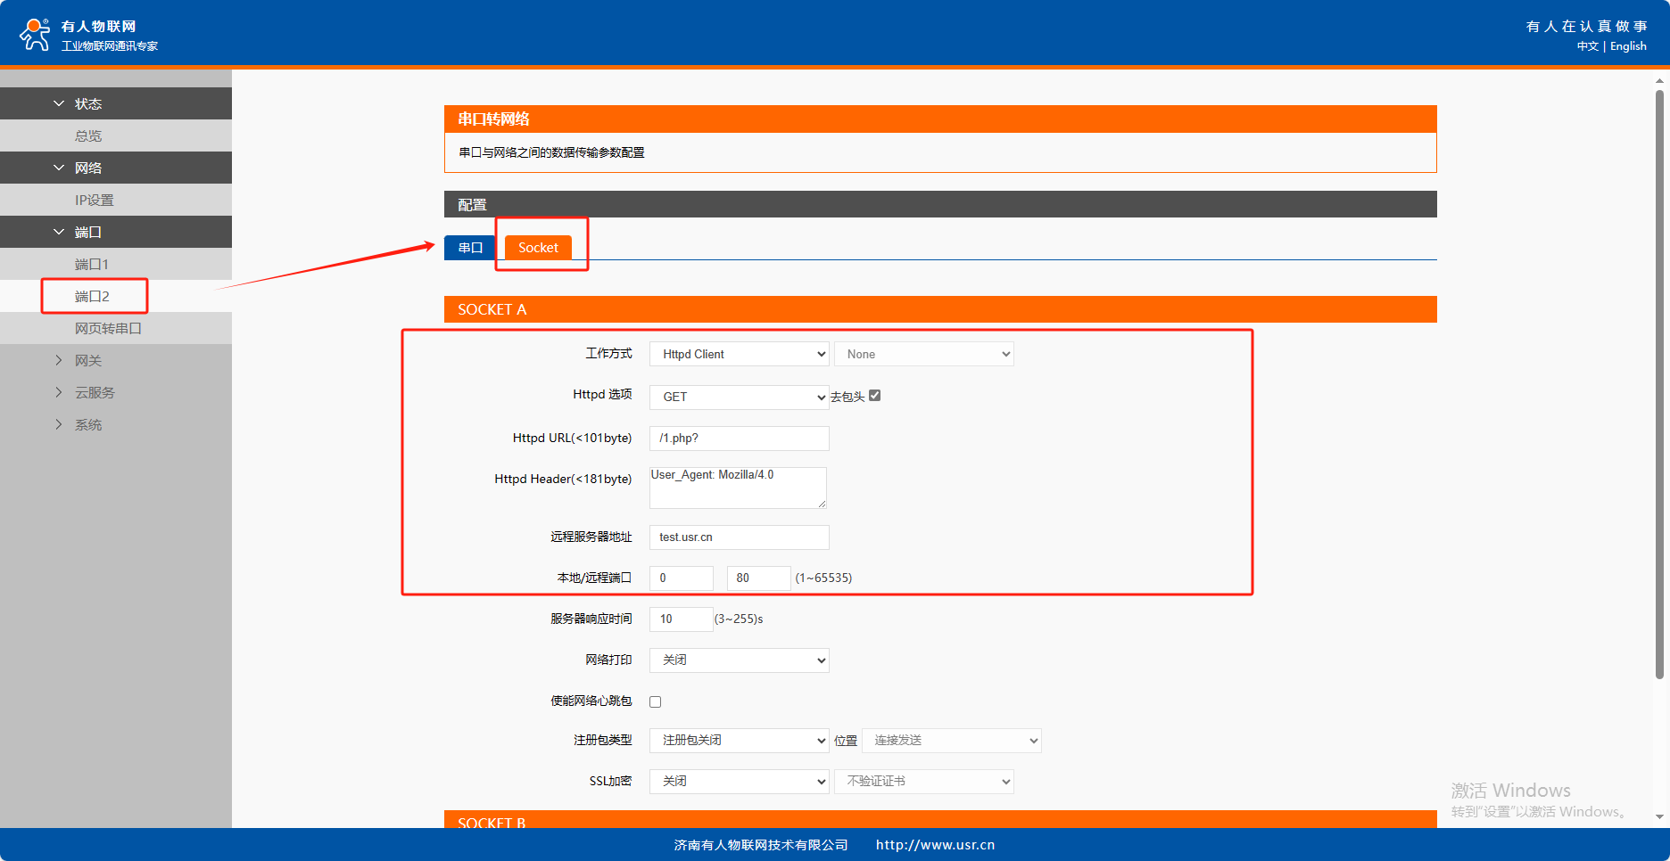Click the Httpd URL input field
The width and height of the screenshot is (1670, 861).
pyautogui.click(x=739, y=438)
